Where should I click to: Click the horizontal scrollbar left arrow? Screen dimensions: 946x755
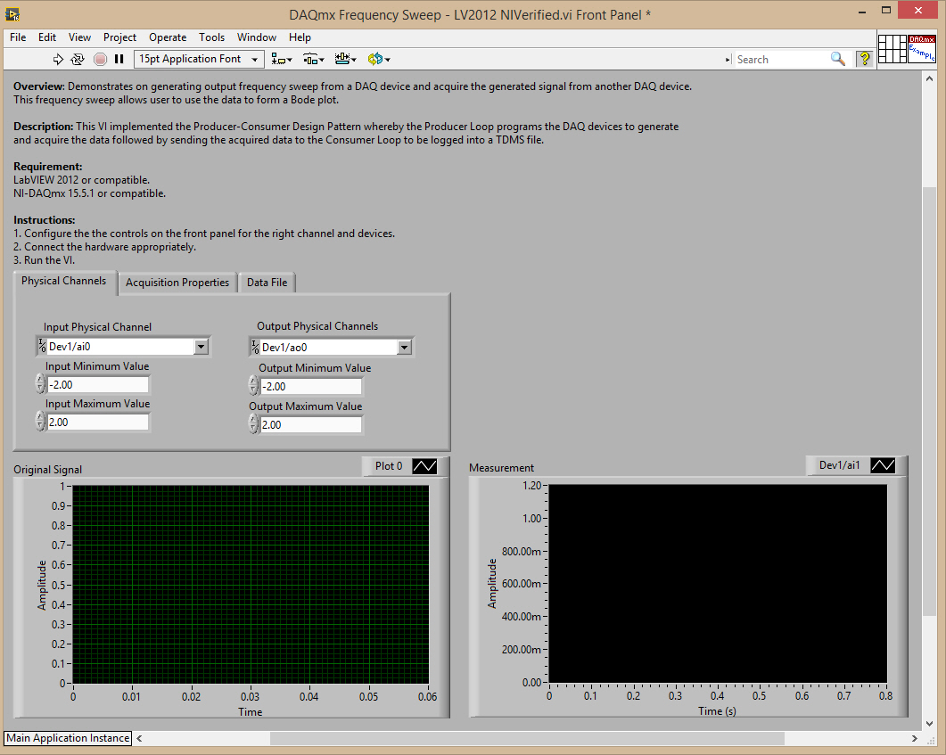pyautogui.click(x=139, y=738)
